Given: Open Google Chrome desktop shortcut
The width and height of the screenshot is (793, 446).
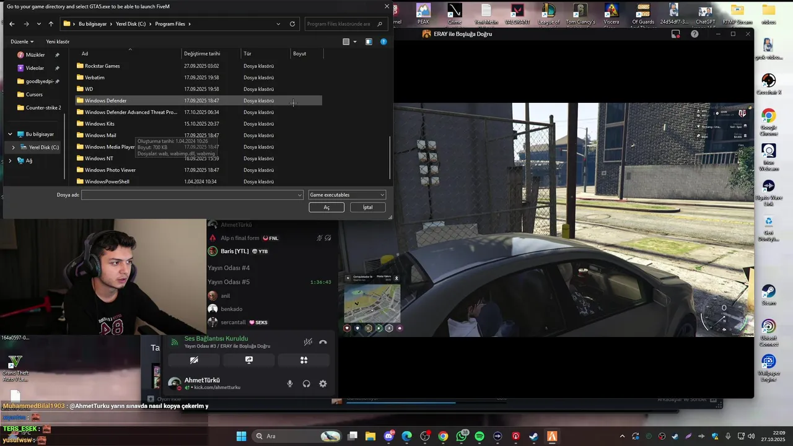Looking at the screenshot, I should (x=768, y=122).
